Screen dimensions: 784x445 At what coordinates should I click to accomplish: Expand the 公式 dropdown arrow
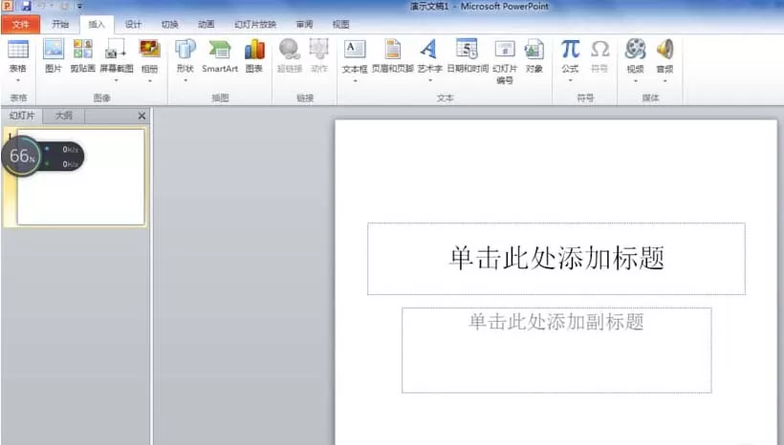570,80
